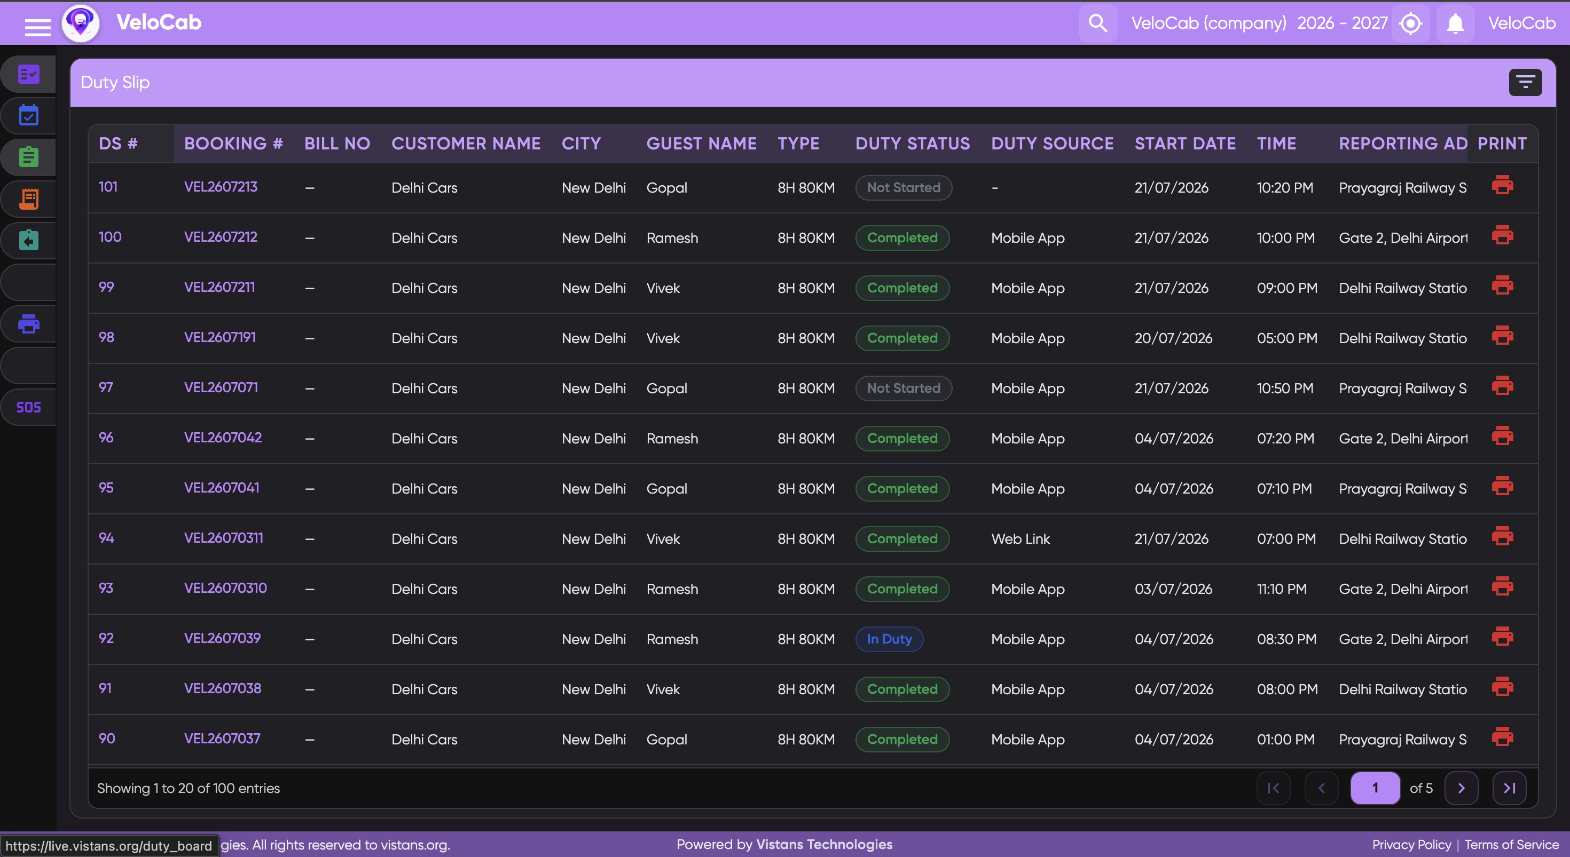The image size is (1570, 857).
Task: Sort by DS # column header
Action: pos(118,144)
